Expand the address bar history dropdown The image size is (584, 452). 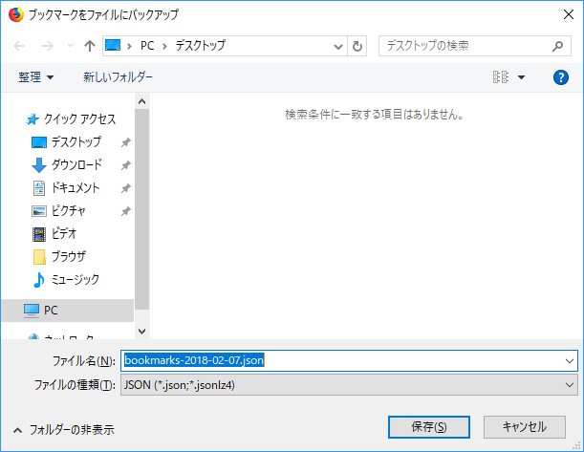337,46
